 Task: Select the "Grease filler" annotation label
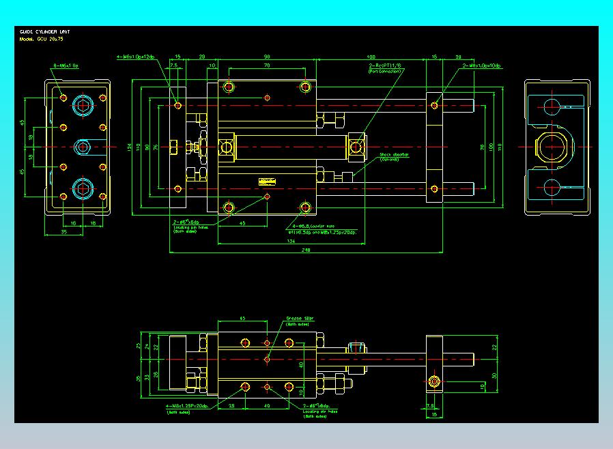[x=300, y=319]
